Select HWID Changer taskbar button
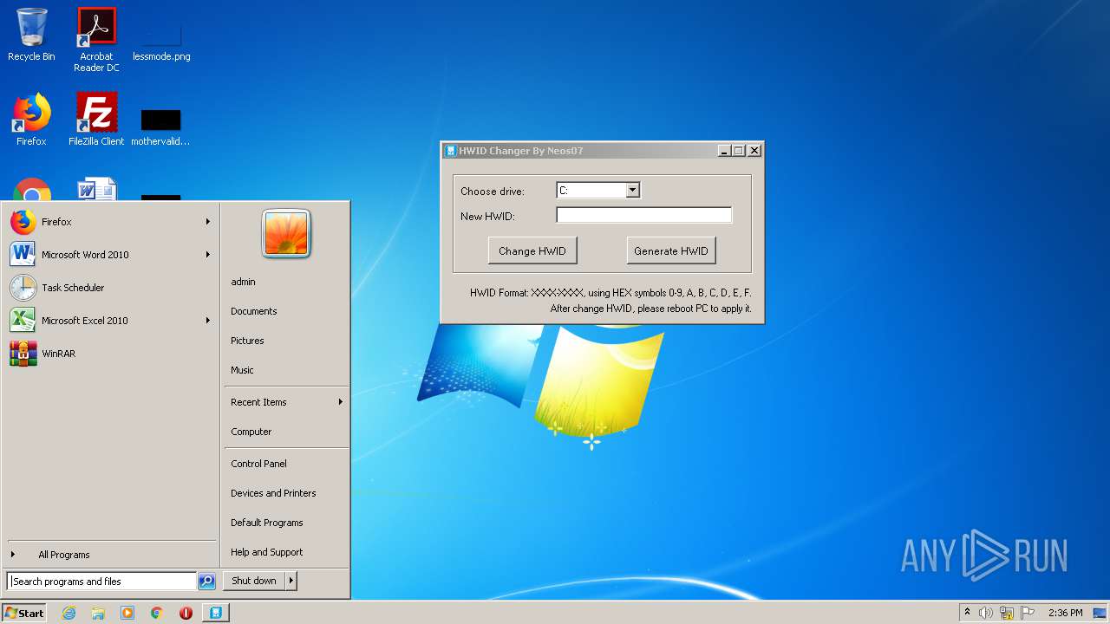 216,613
